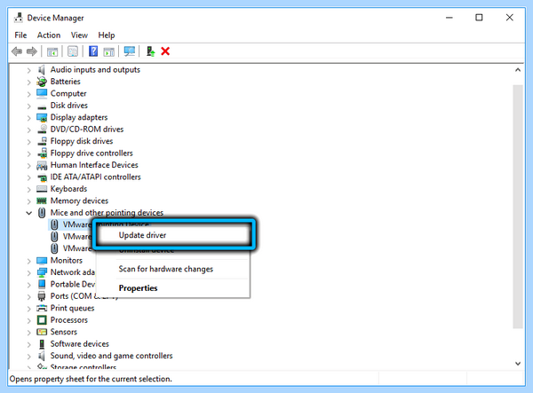Select the second VMware device entry

click(x=76, y=237)
